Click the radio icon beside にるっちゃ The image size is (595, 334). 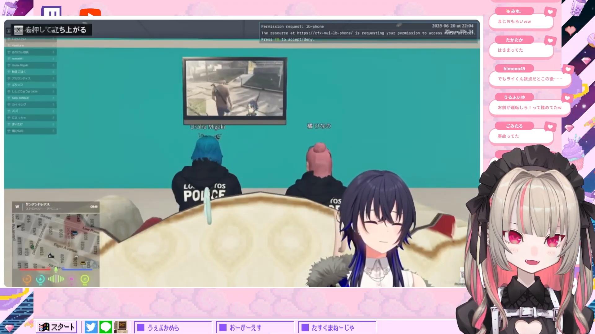coord(9,118)
